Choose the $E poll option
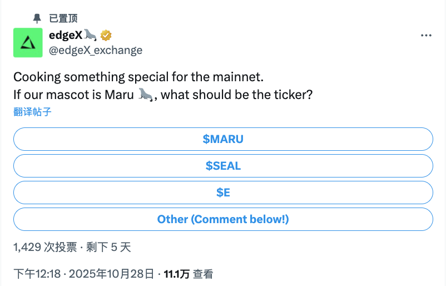Image resolution: width=446 pixels, height=286 pixels. point(223,193)
